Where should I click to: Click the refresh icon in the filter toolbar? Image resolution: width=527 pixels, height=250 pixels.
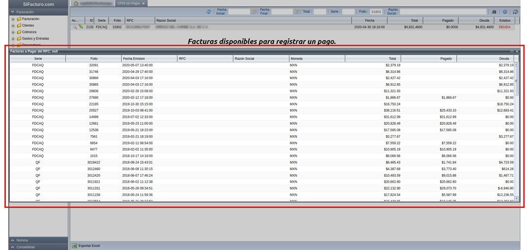[209, 11]
